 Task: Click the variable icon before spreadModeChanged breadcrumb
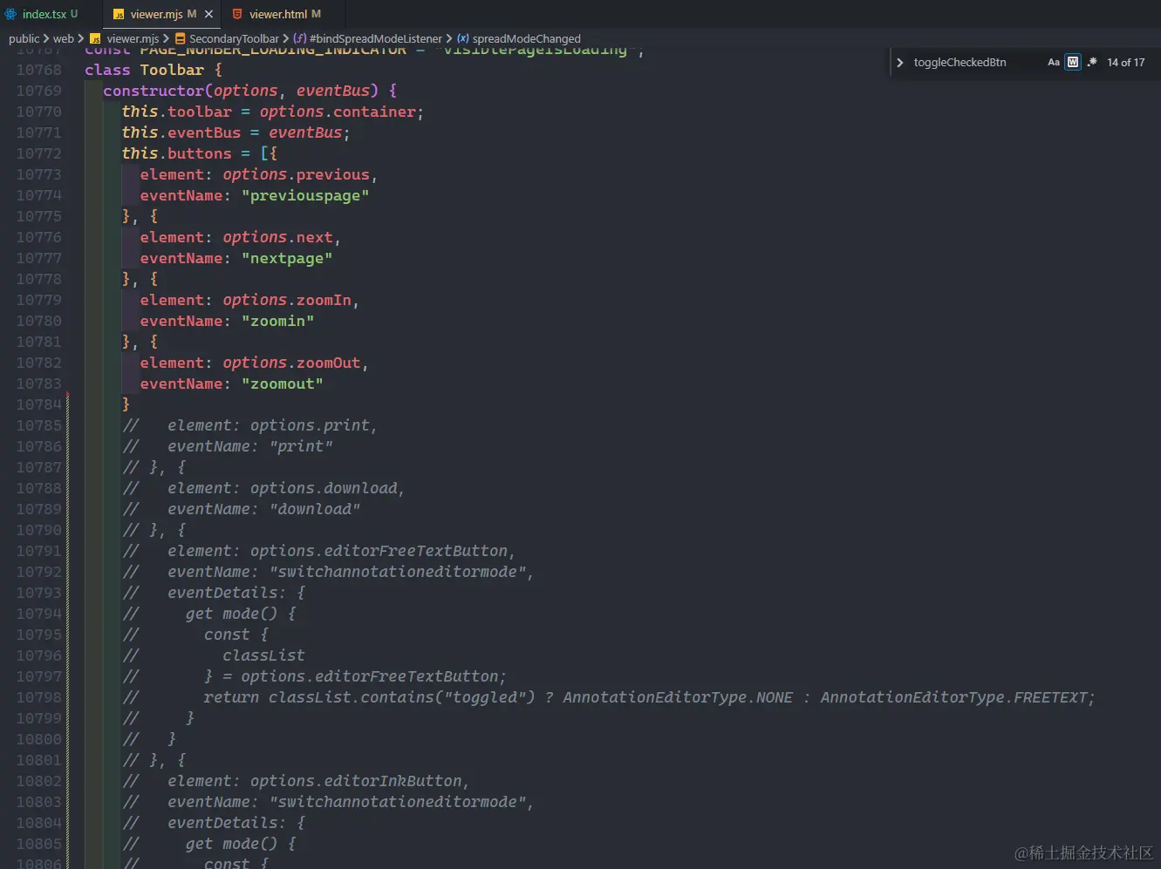pos(461,38)
